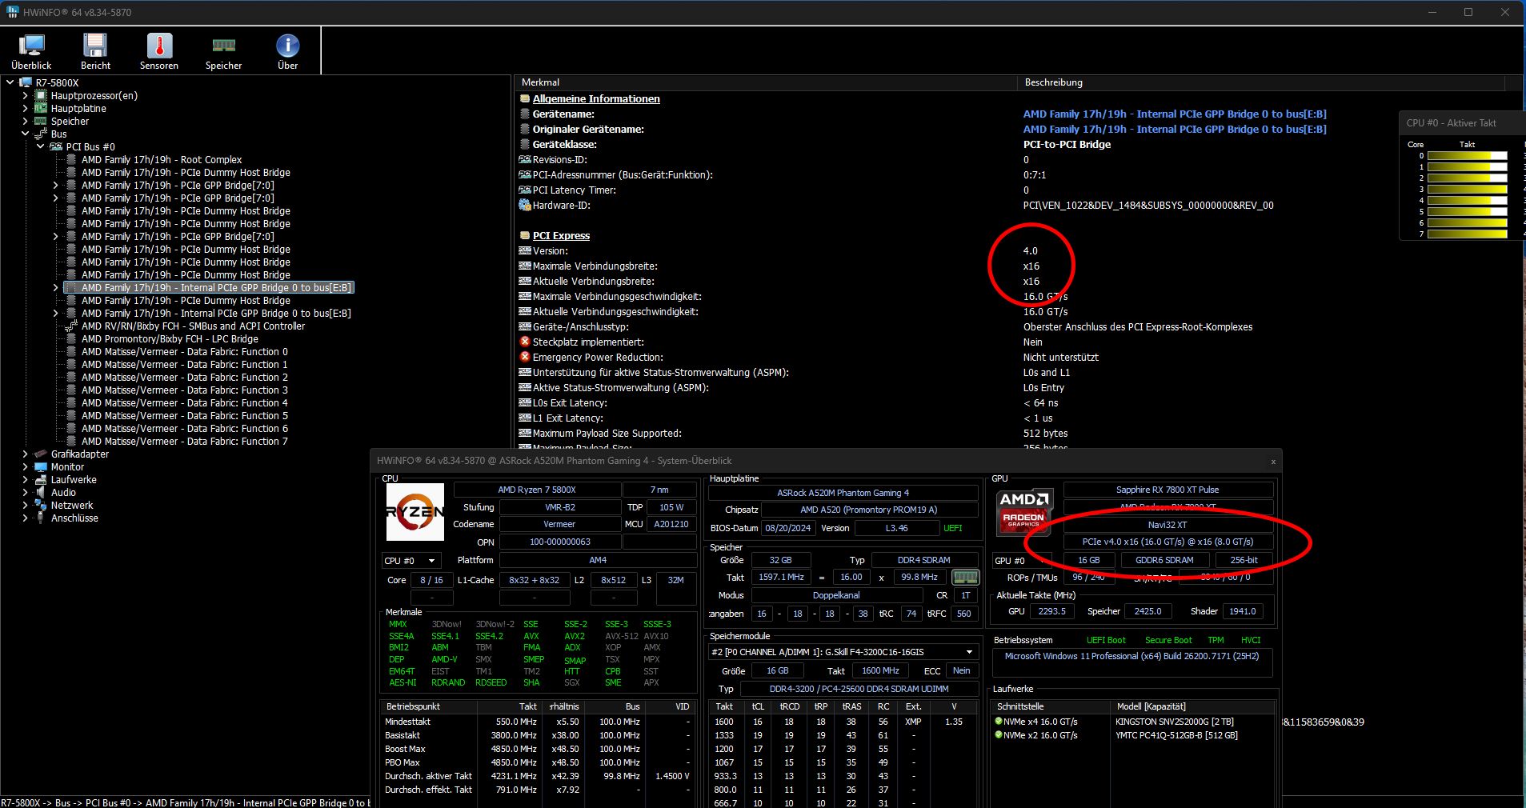This screenshot has width=1526, height=808.
Task: Click the ASRock A520M Phantom Gaming 4 field
Action: pos(843,493)
